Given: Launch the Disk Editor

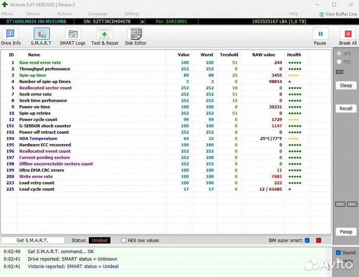Looking at the screenshot, I should click(136, 37).
